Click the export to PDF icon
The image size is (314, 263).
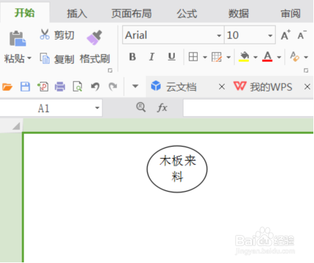[x=42, y=87]
